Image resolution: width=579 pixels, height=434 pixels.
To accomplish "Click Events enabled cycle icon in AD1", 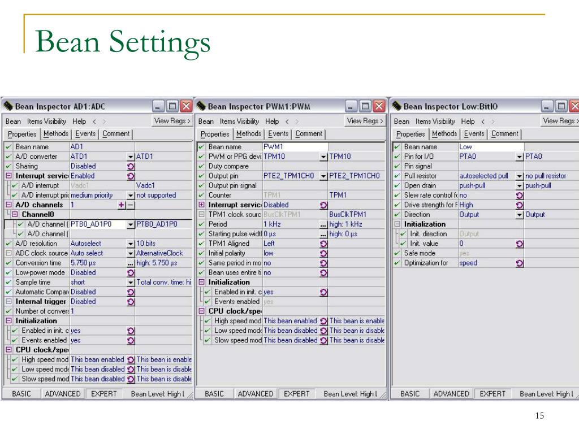I will click(x=131, y=340).
